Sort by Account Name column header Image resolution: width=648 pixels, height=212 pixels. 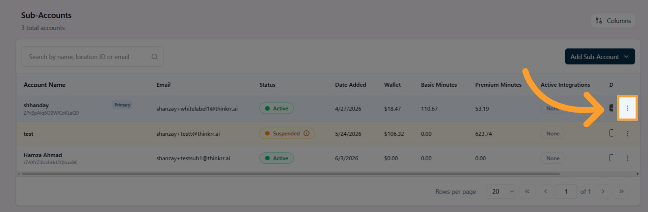click(x=45, y=85)
